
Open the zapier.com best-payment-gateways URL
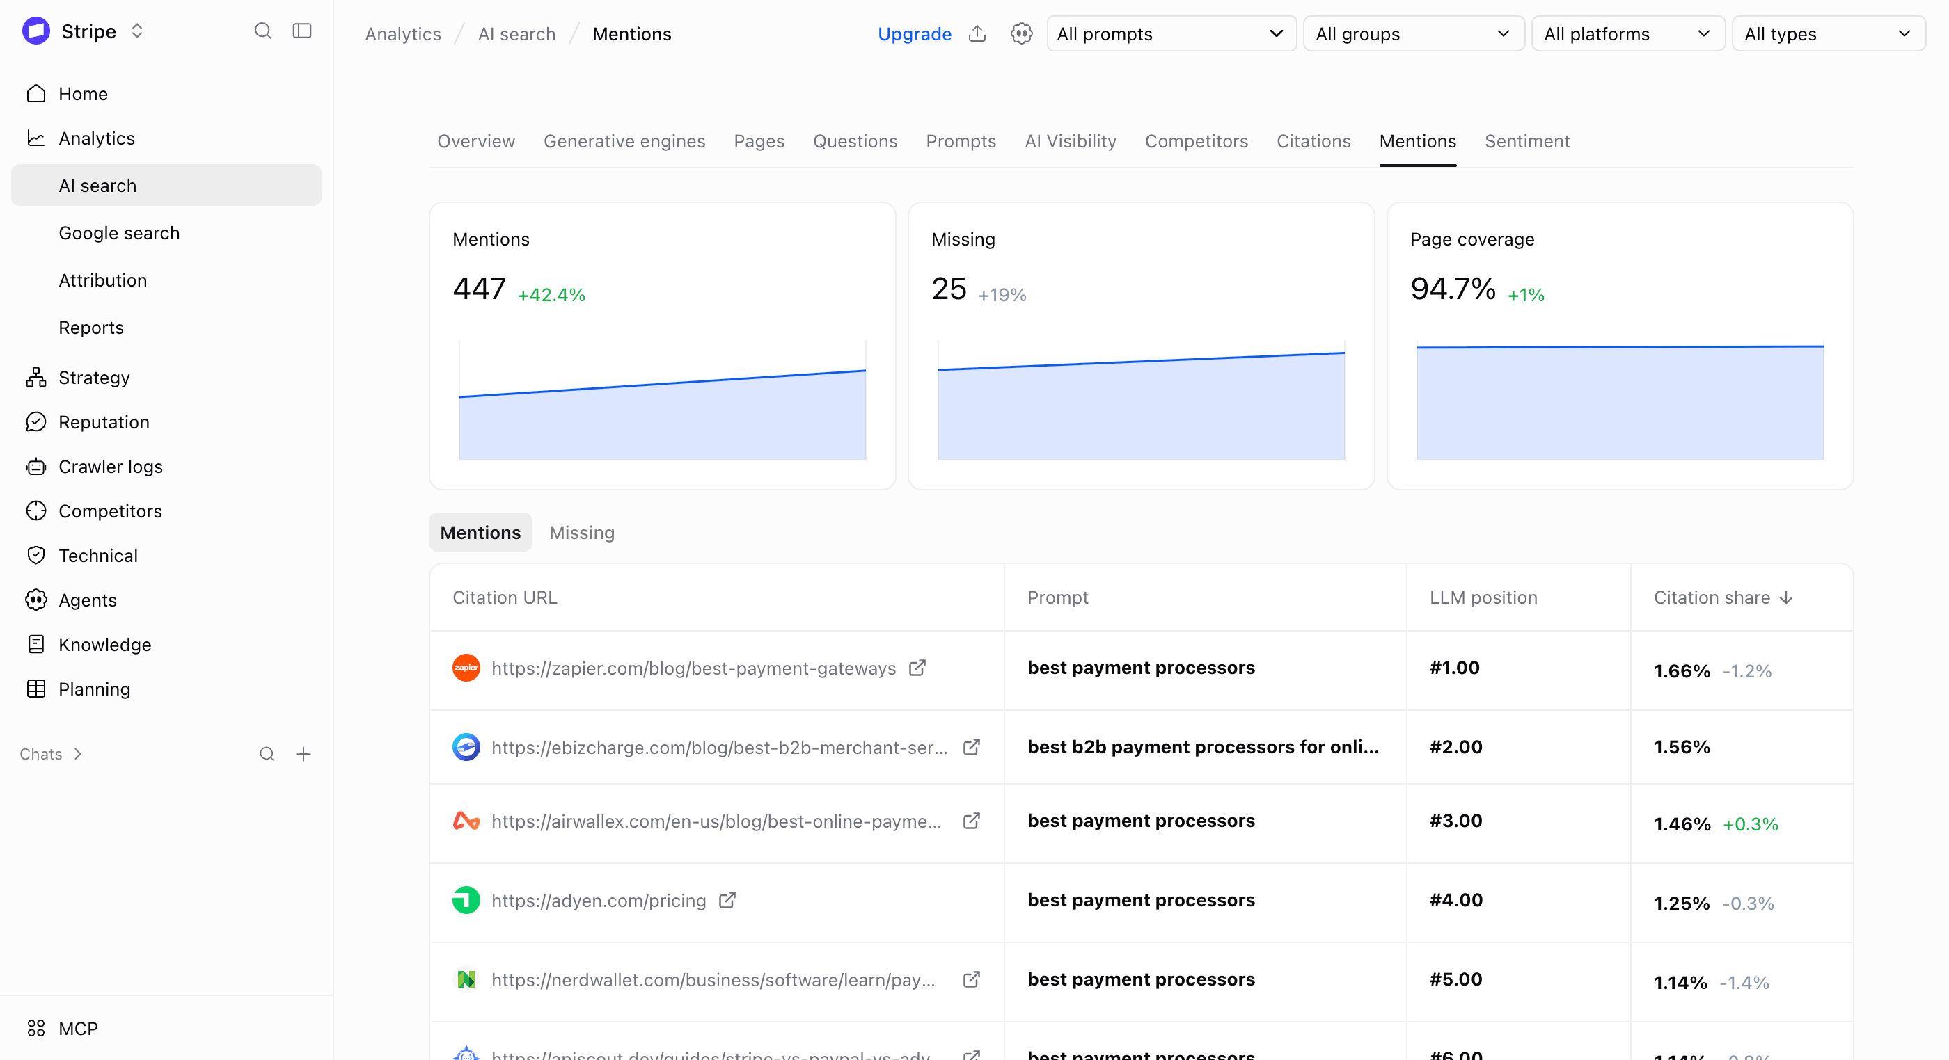pyautogui.click(x=693, y=668)
